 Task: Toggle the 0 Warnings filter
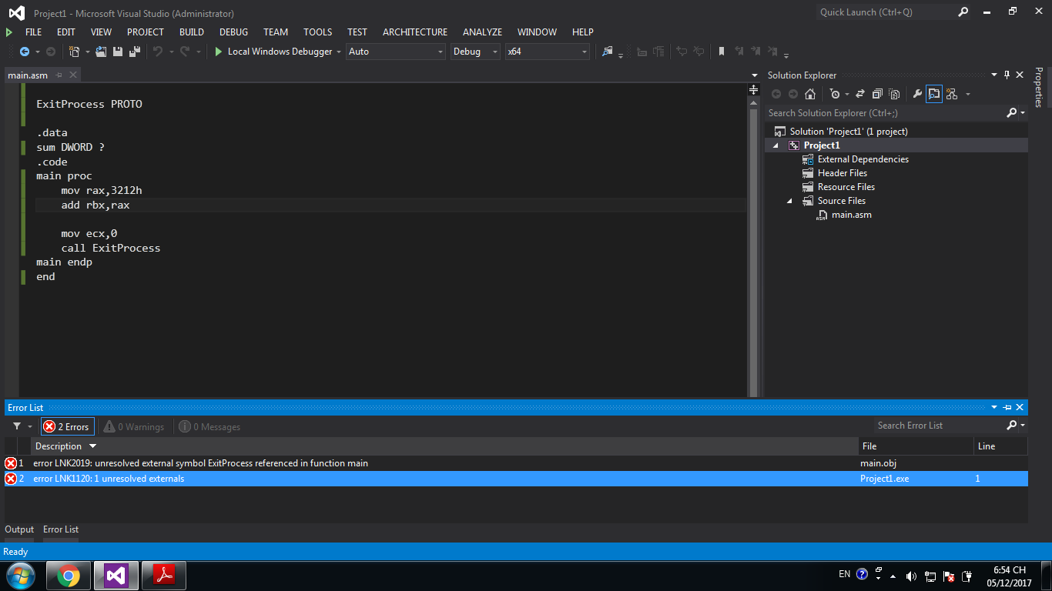[134, 427]
